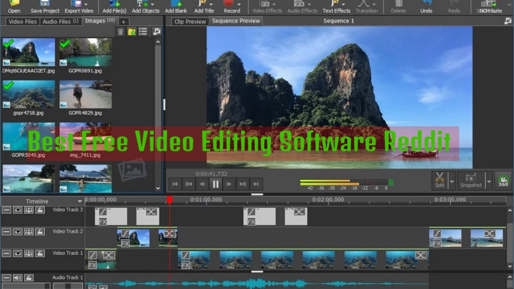Image resolution: width=514 pixels, height=289 pixels.
Task: Click the red playhead marker on the timeline
Action: pos(170,199)
